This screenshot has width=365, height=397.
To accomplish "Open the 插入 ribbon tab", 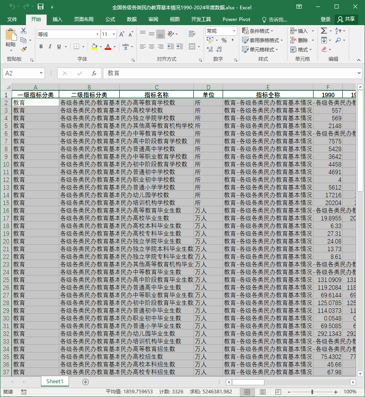I will pos(57,19).
